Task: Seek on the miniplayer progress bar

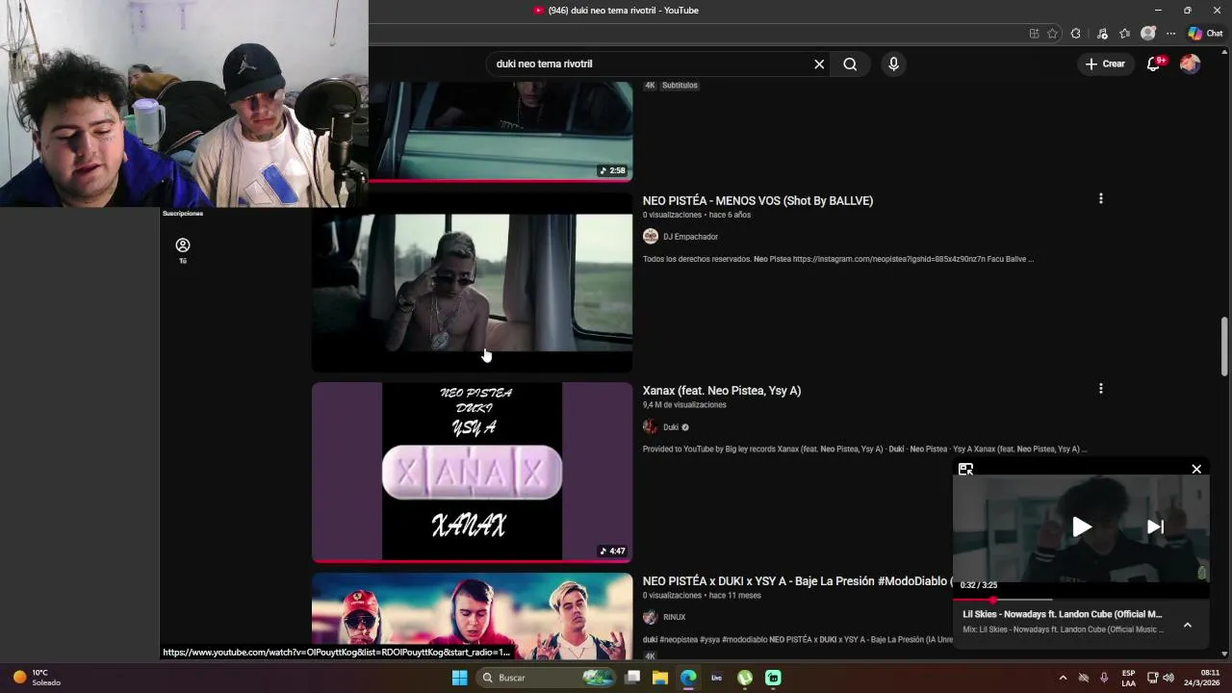Action: (x=1081, y=600)
